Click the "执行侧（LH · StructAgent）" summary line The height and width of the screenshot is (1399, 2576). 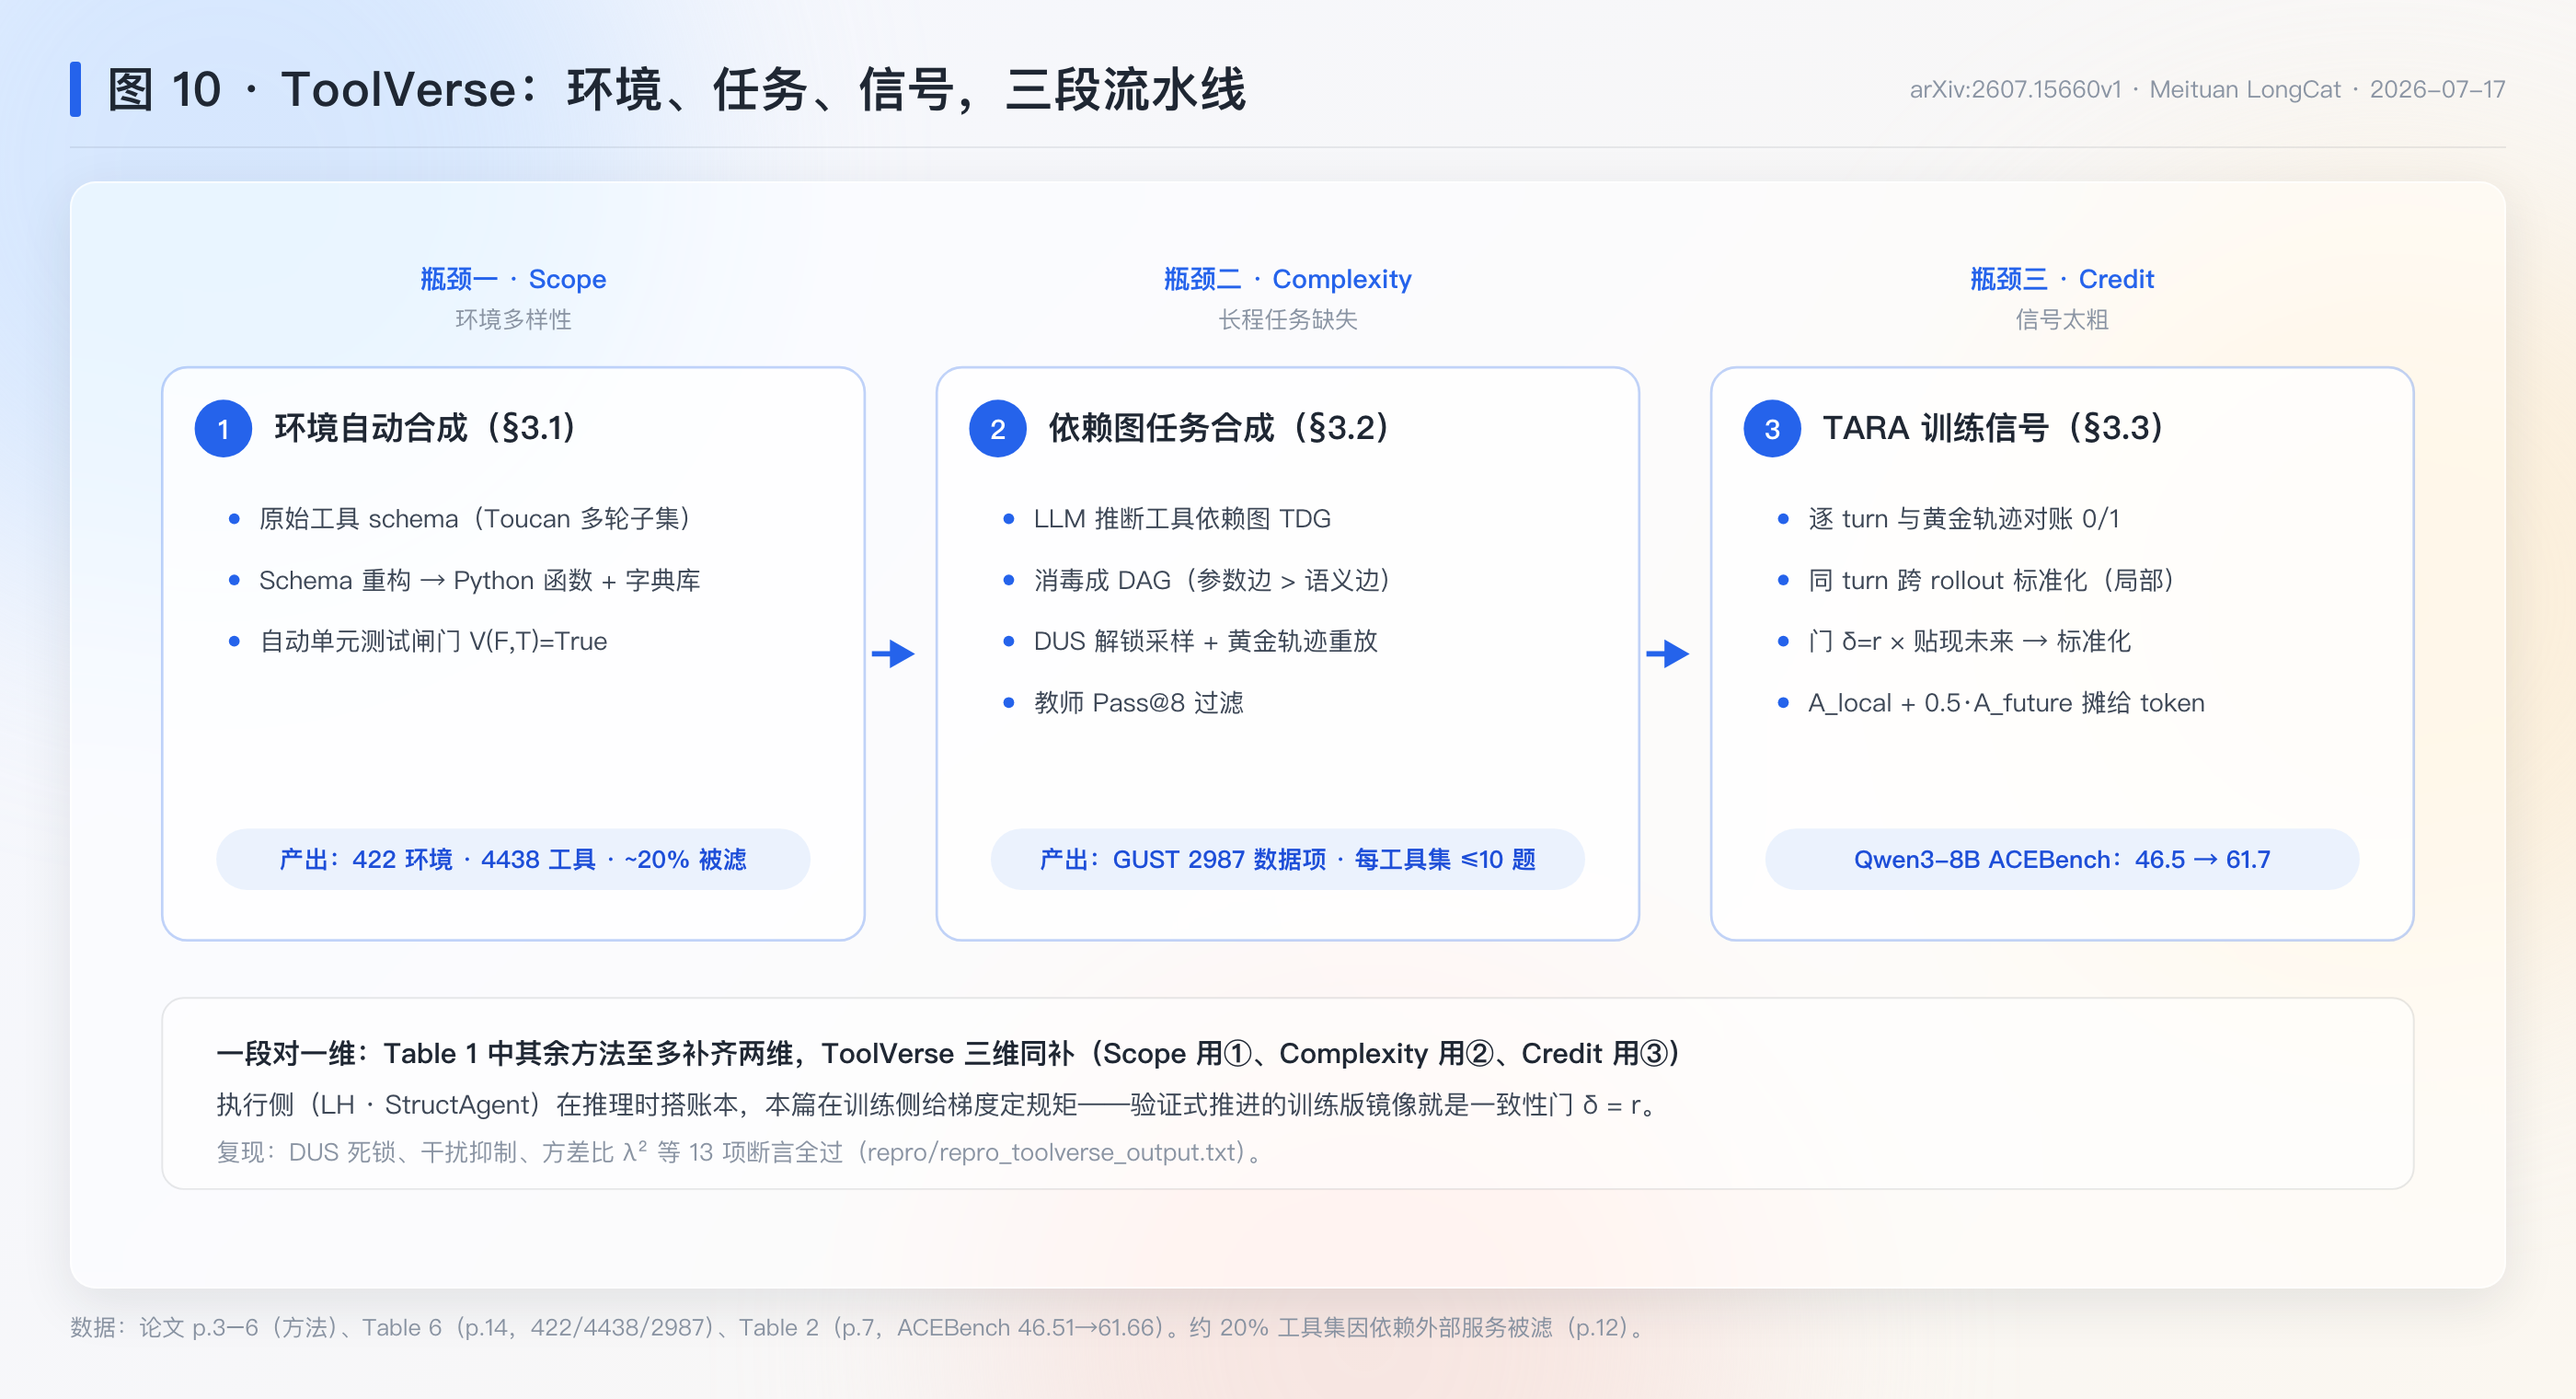(940, 1104)
